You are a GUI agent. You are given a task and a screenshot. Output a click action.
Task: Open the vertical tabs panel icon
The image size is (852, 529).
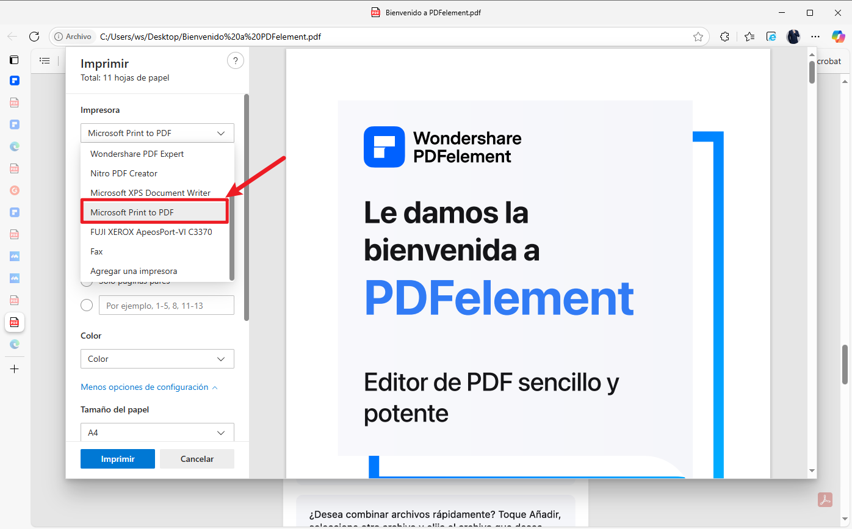tap(13, 60)
